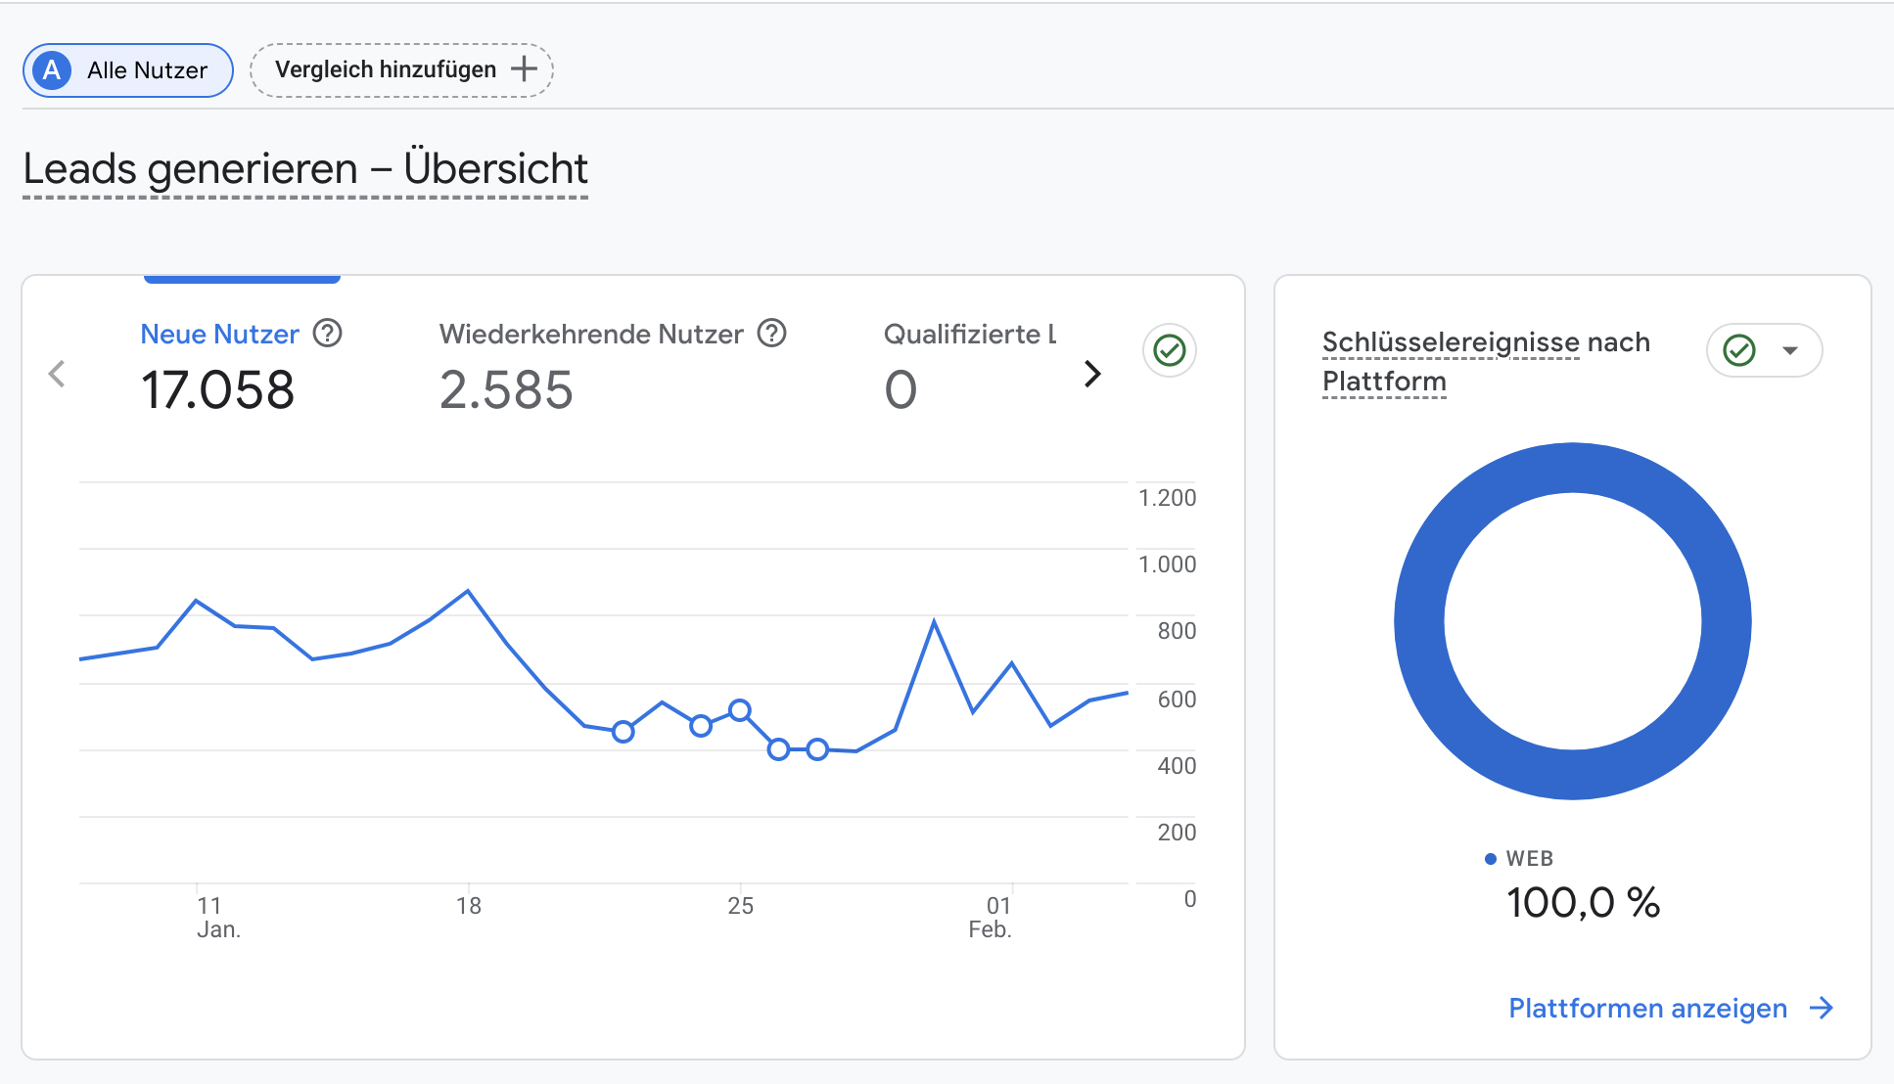The image size is (1894, 1084).
Task: Click help icon next to Neue Nutzer
Action: click(x=327, y=334)
